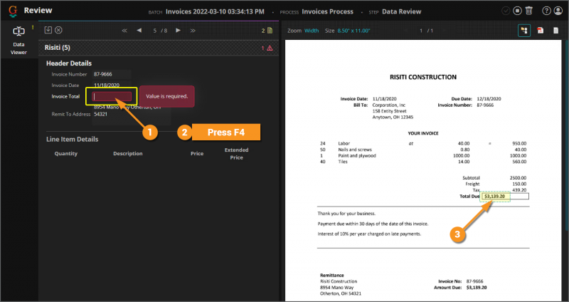Click 'Paint and plywood' line on invoice

coord(357,155)
